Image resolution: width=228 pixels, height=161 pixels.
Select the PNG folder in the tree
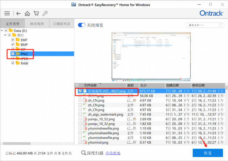click(x=24, y=54)
